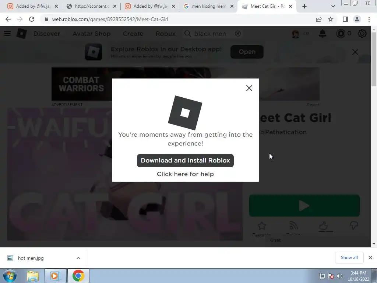
Task: Reload the Roblox page
Action: pos(32,19)
